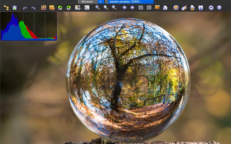The height and width of the screenshot is (144, 231).
Task: Switch to the Browser tab
Action: point(87,2)
